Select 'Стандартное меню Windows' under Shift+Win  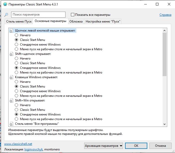16,114
